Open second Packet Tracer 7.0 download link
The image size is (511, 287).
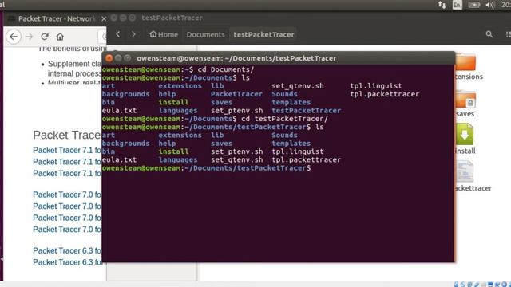click(67, 206)
